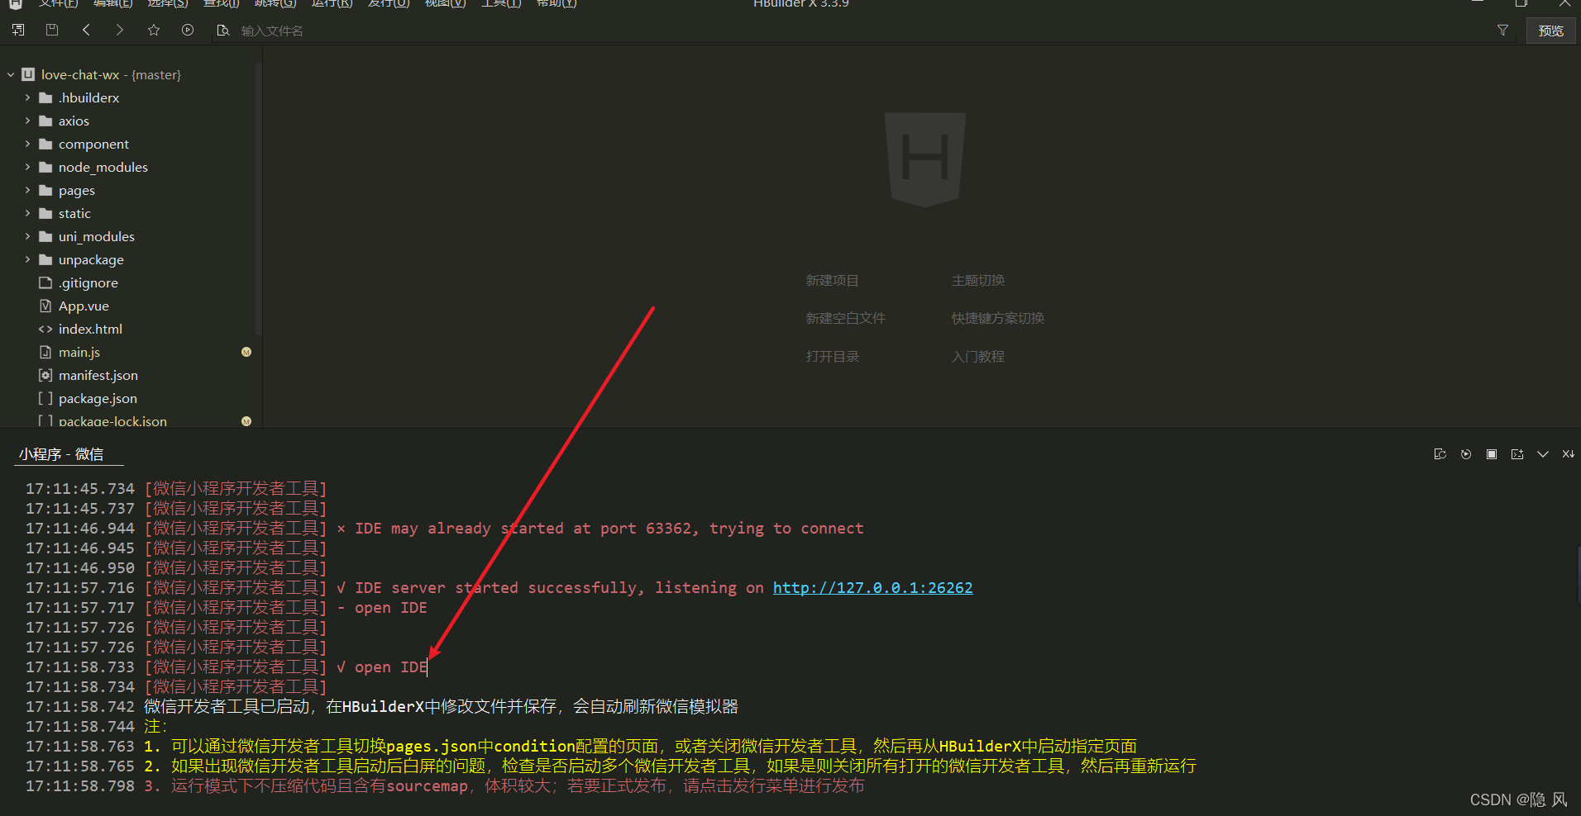Click the file icon of .gitignore
Image resolution: width=1581 pixels, height=816 pixels.
pos(45,282)
